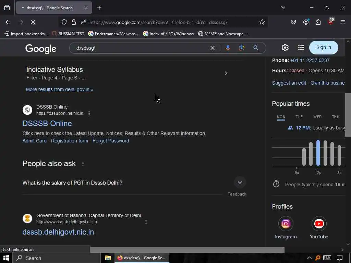The width and height of the screenshot is (351, 263).
Task: Open notification center icon
Action: [x=340, y=258]
